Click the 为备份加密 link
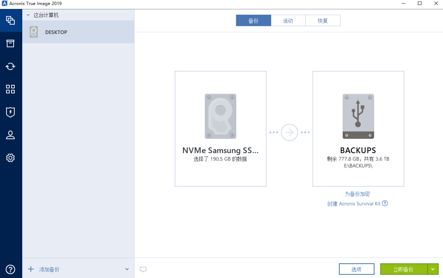 [357, 194]
